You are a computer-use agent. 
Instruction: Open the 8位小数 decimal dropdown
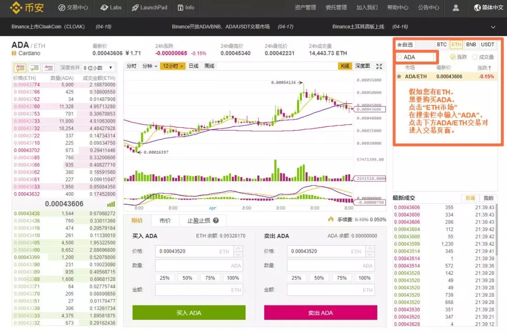(x=98, y=68)
